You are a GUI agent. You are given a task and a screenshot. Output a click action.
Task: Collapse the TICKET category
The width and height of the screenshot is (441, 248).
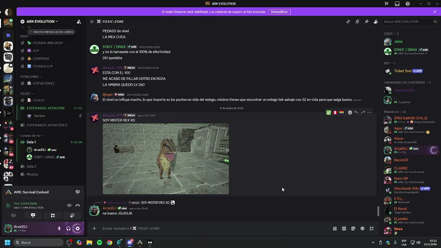pyautogui.click(x=27, y=94)
